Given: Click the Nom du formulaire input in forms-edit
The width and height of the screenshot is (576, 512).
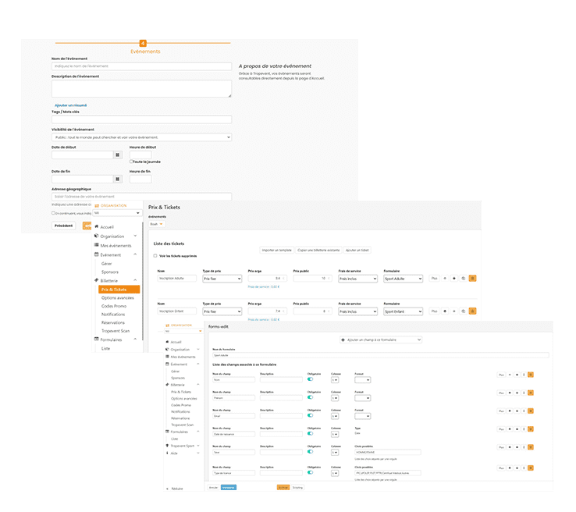Looking at the screenshot, I should point(381,355).
